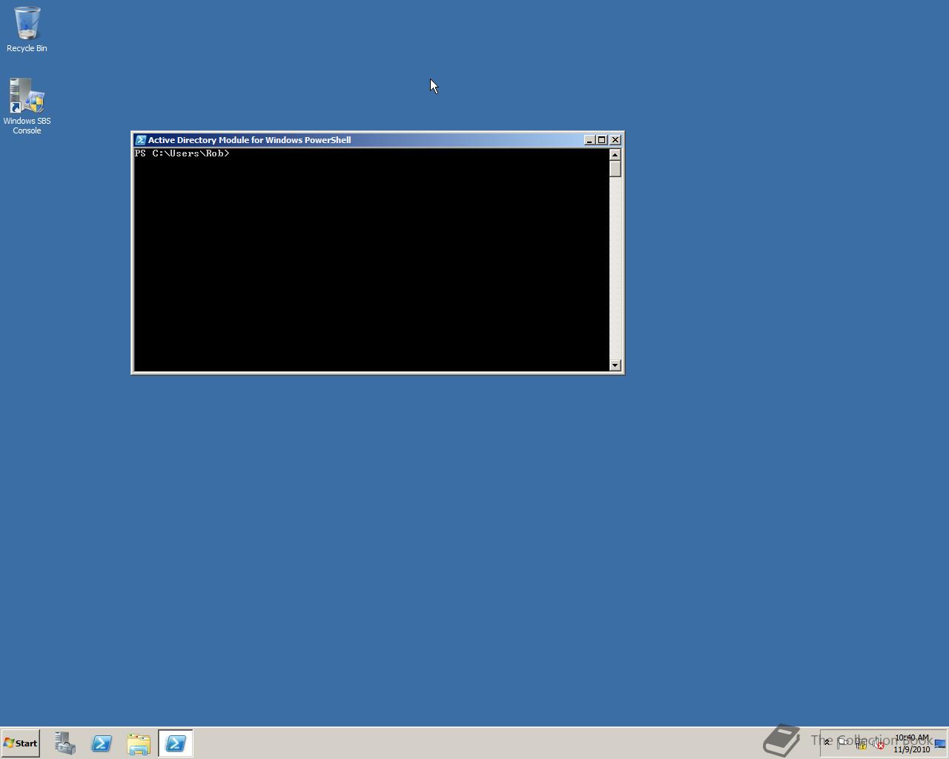Click the PS C:\Users\Rob> prompt line
Image resolution: width=949 pixels, height=759 pixels.
point(182,153)
